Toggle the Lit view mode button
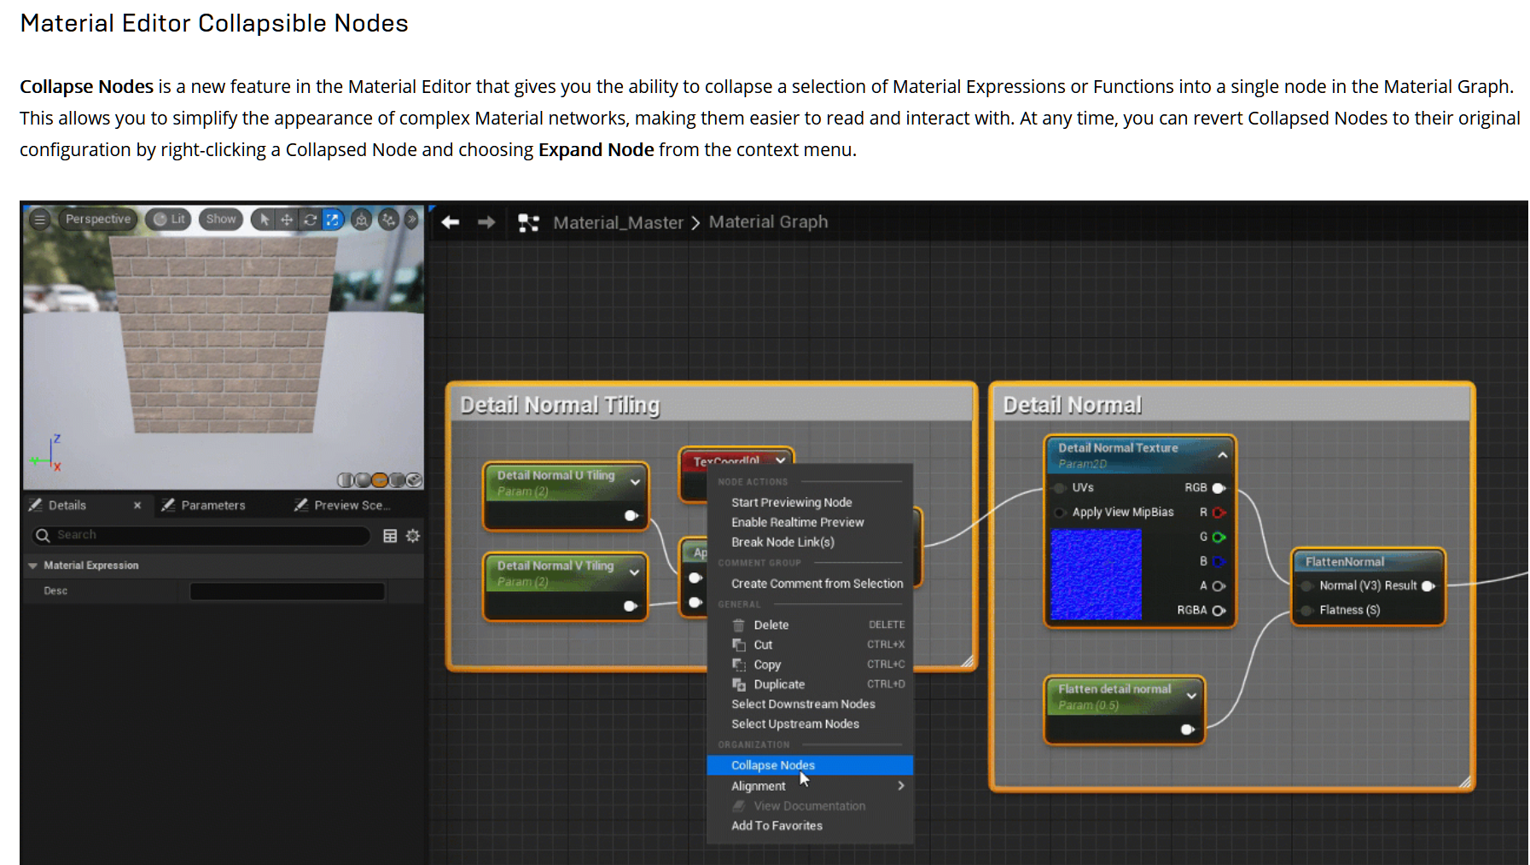The image size is (1530, 865). (169, 219)
